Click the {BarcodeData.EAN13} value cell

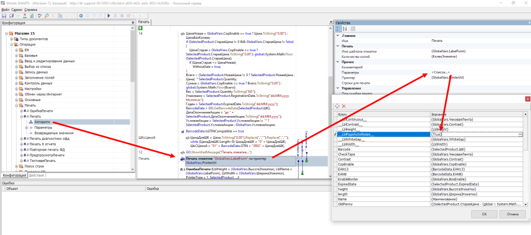477,169
